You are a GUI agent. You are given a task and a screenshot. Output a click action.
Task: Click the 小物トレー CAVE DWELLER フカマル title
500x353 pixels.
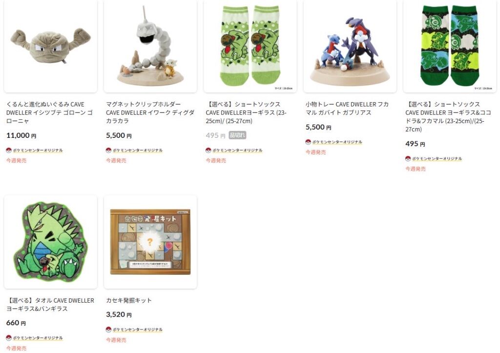[x=347, y=109]
